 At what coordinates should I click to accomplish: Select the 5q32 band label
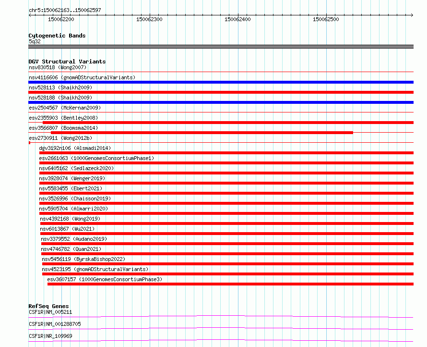35,41
